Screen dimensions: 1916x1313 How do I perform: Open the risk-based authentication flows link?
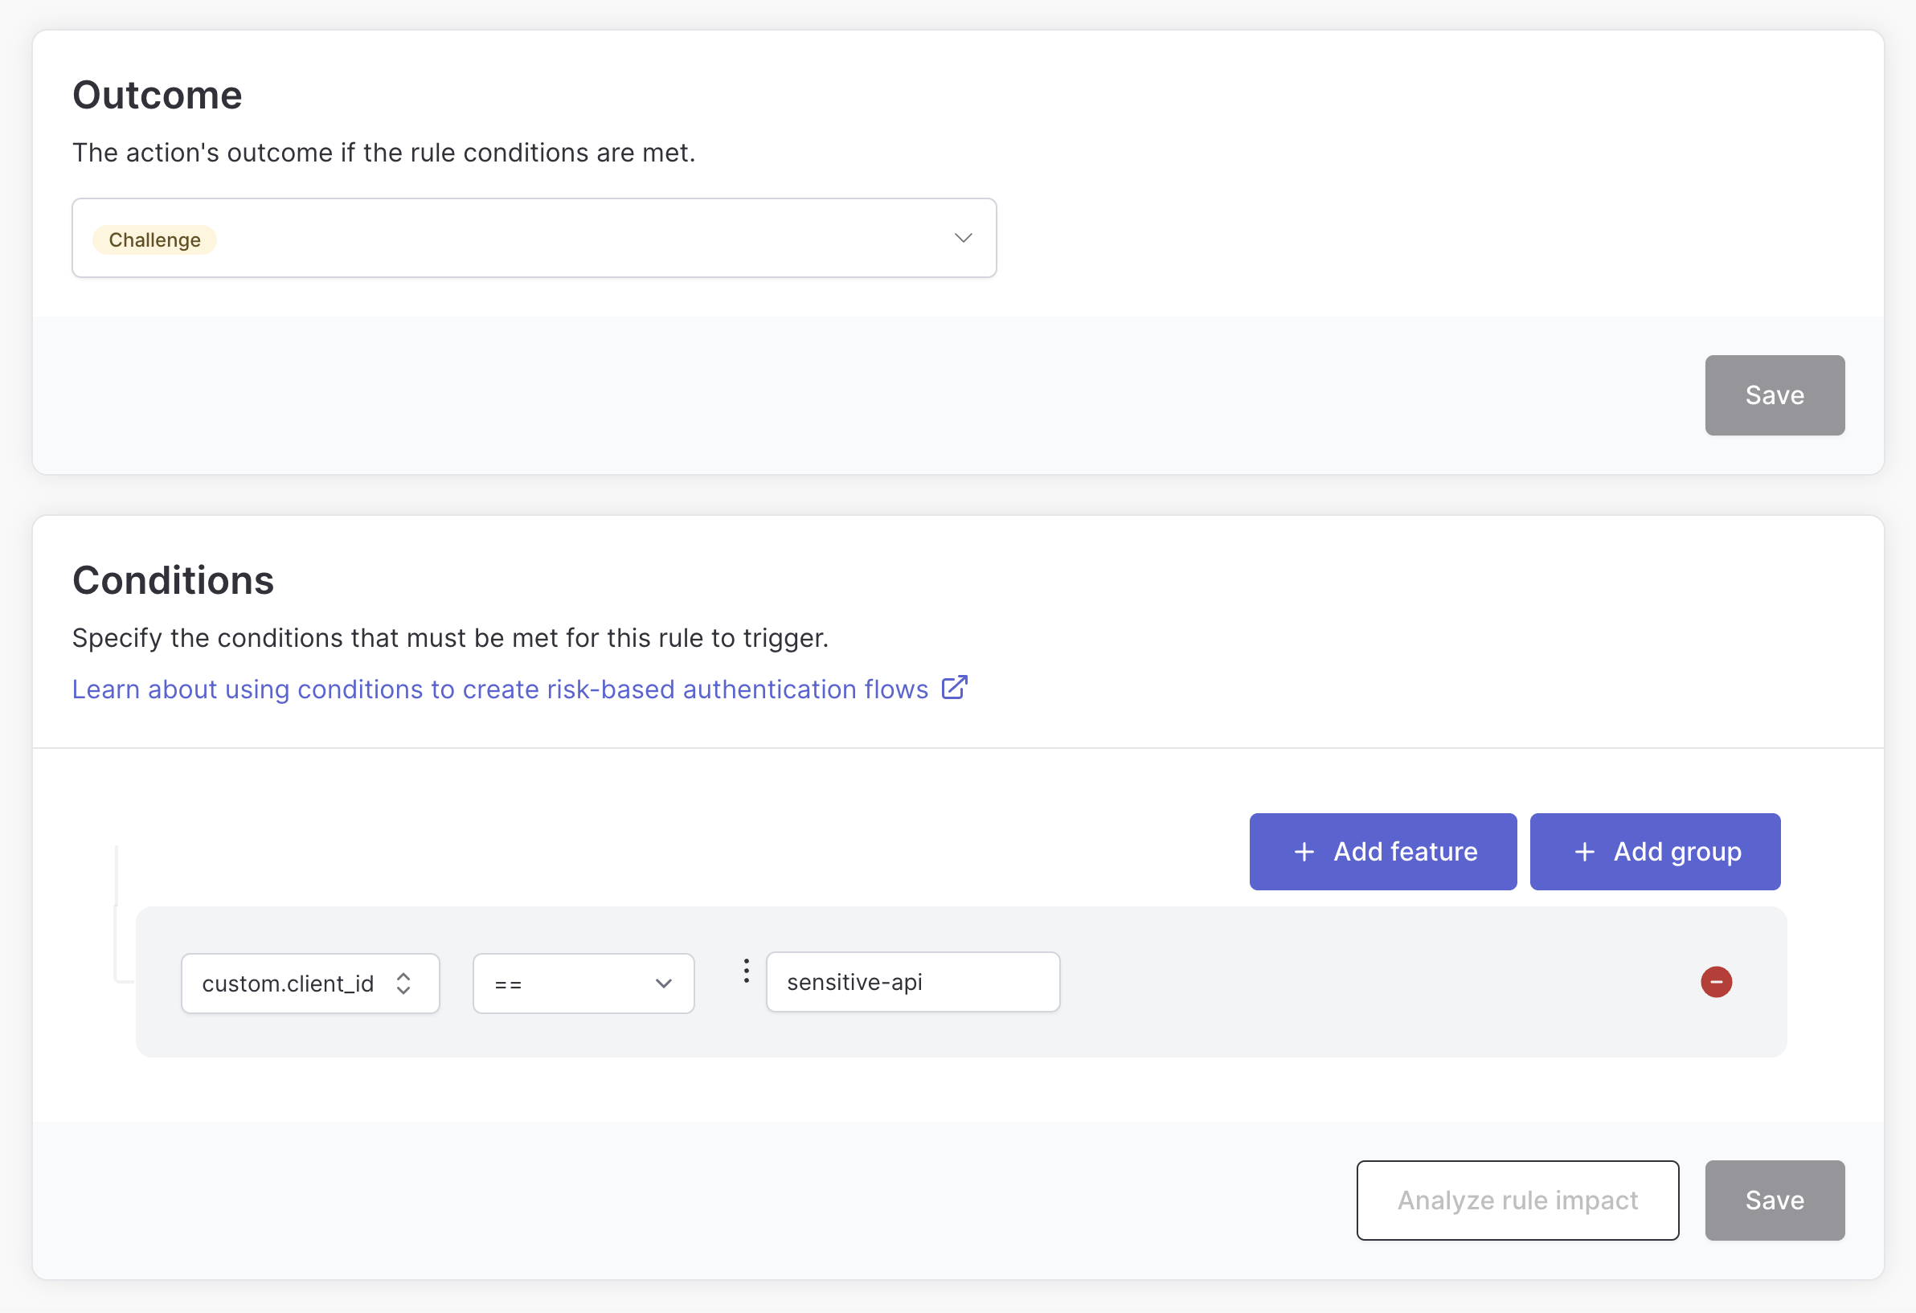[x=500, y=689]
